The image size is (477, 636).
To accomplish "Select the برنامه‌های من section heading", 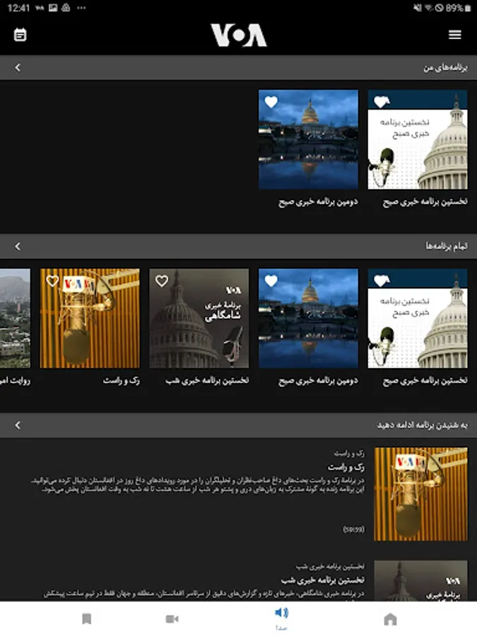I will (445, 67).
